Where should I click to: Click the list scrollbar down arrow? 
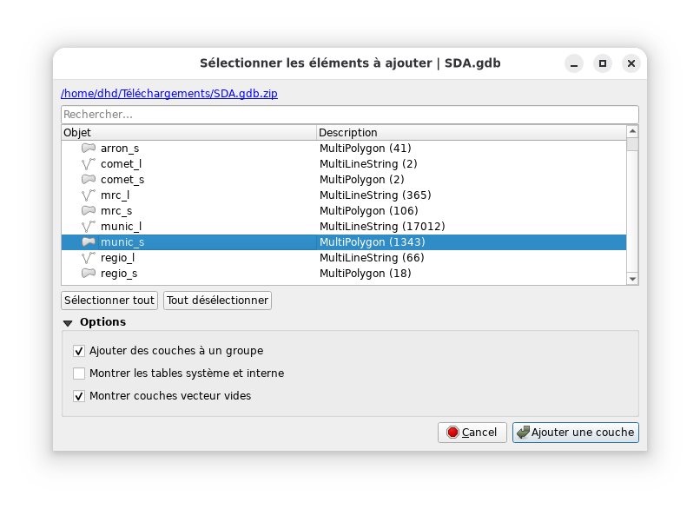pyautogui.click(x=632, y=279)
